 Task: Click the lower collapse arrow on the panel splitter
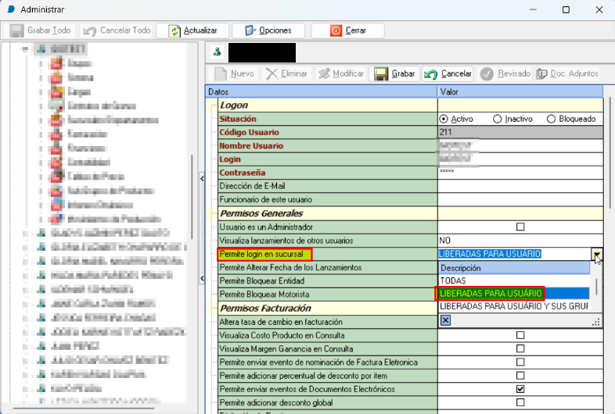(x=202, y=279)
